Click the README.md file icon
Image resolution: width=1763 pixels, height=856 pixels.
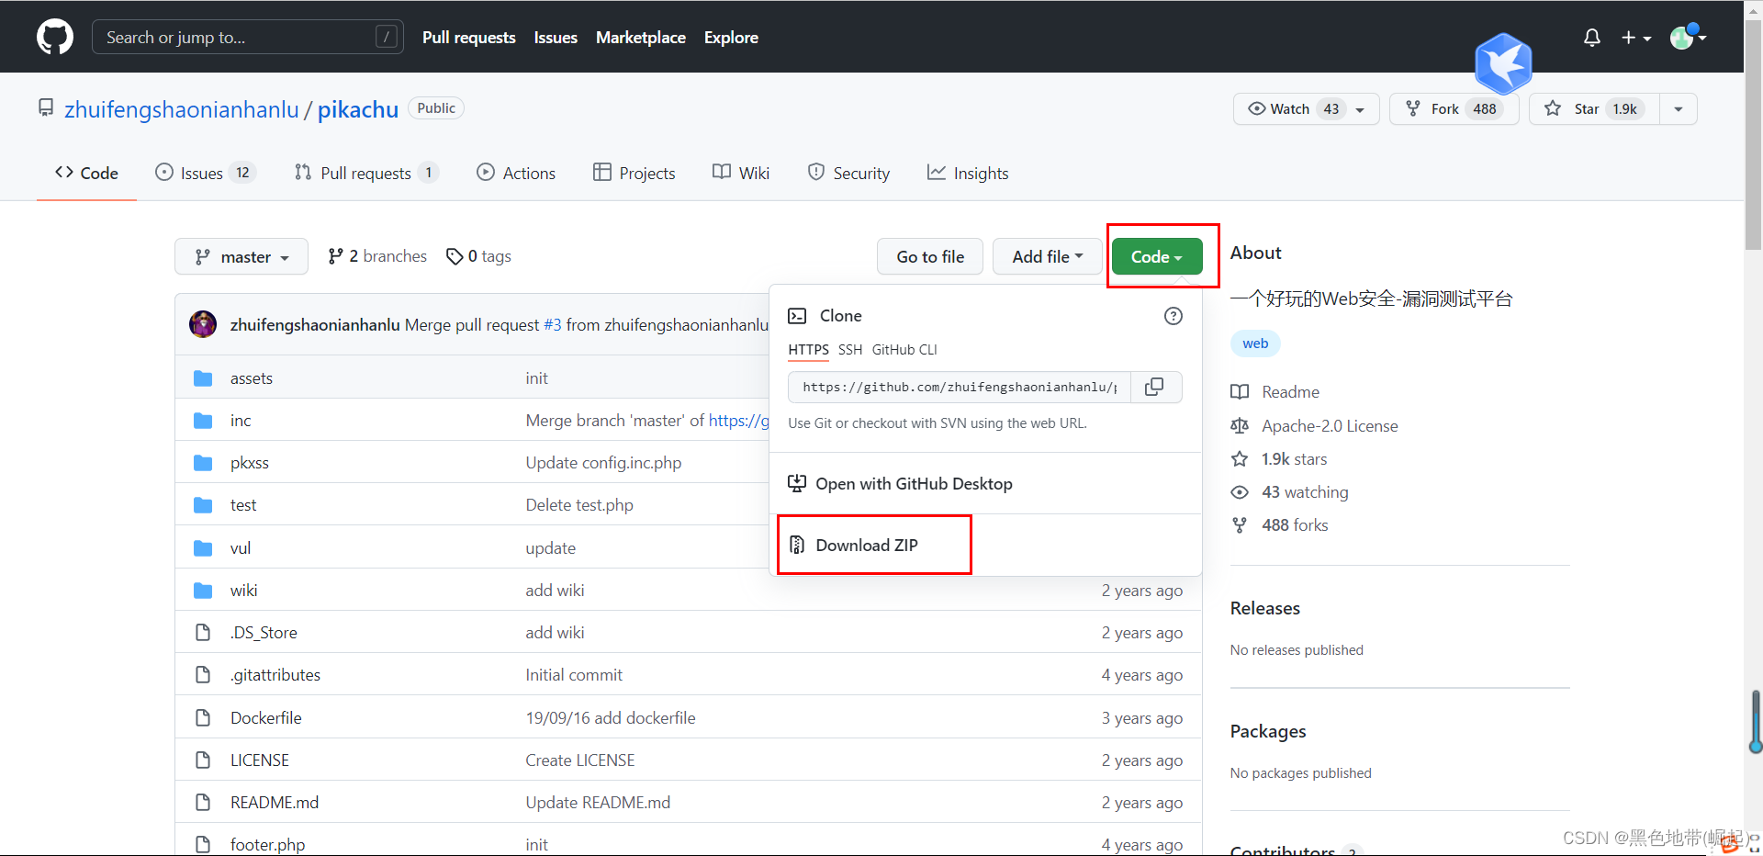(x=203, y=802)
